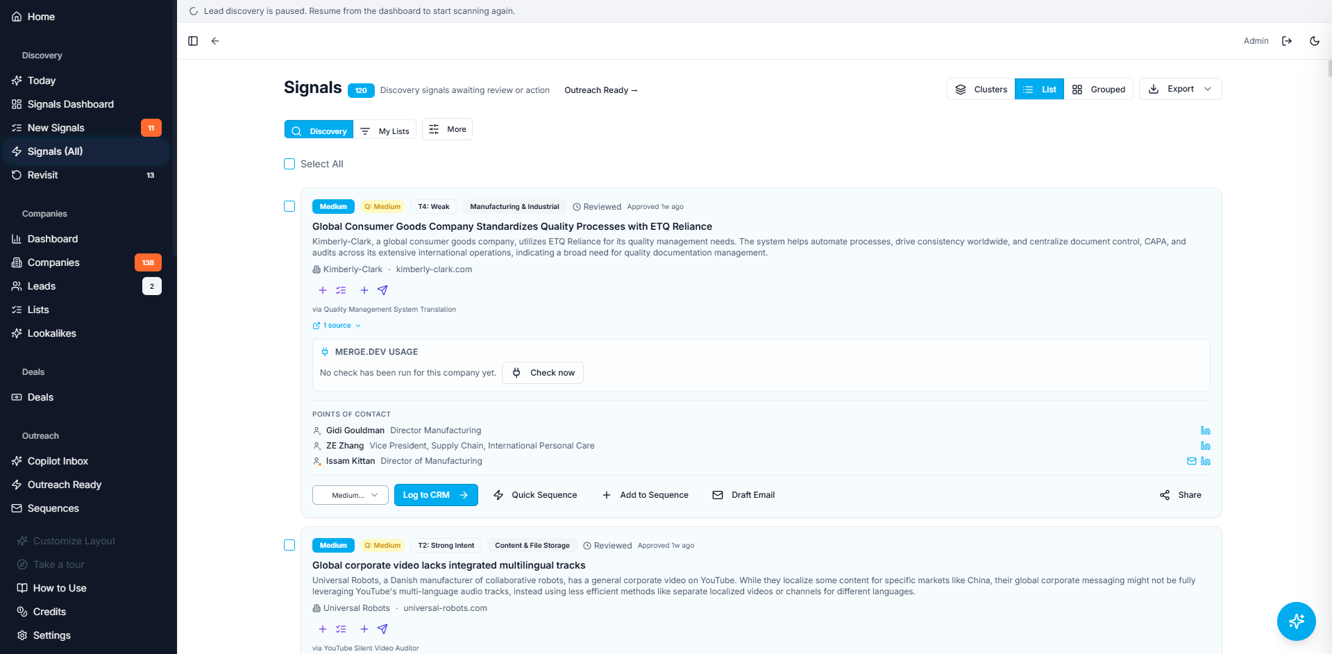Switch to the Grouped view

[1099, 89]
